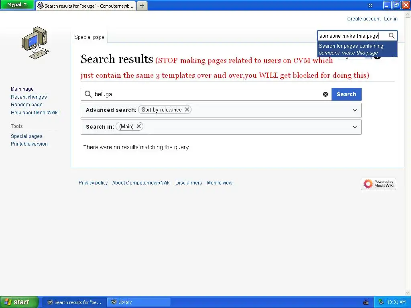Open the Mypal application menu
The image size is (411, 308).
pyautogui.click(x=17, y=5)
